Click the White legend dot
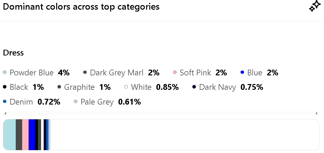 [x=126, y=87]
